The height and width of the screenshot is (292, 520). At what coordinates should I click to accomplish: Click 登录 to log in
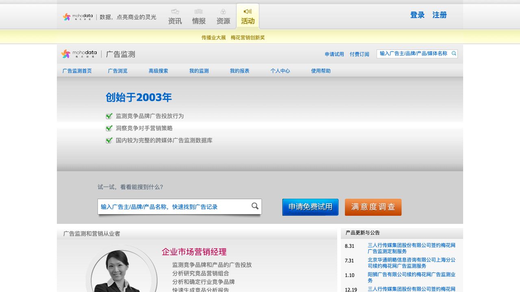coord(417,15)
